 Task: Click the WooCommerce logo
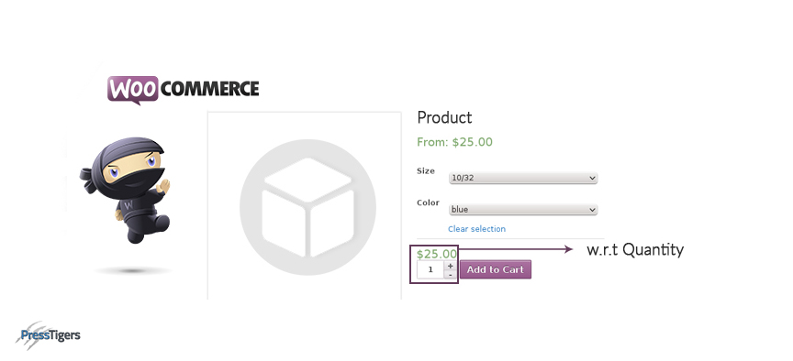(x=183, y=90)
